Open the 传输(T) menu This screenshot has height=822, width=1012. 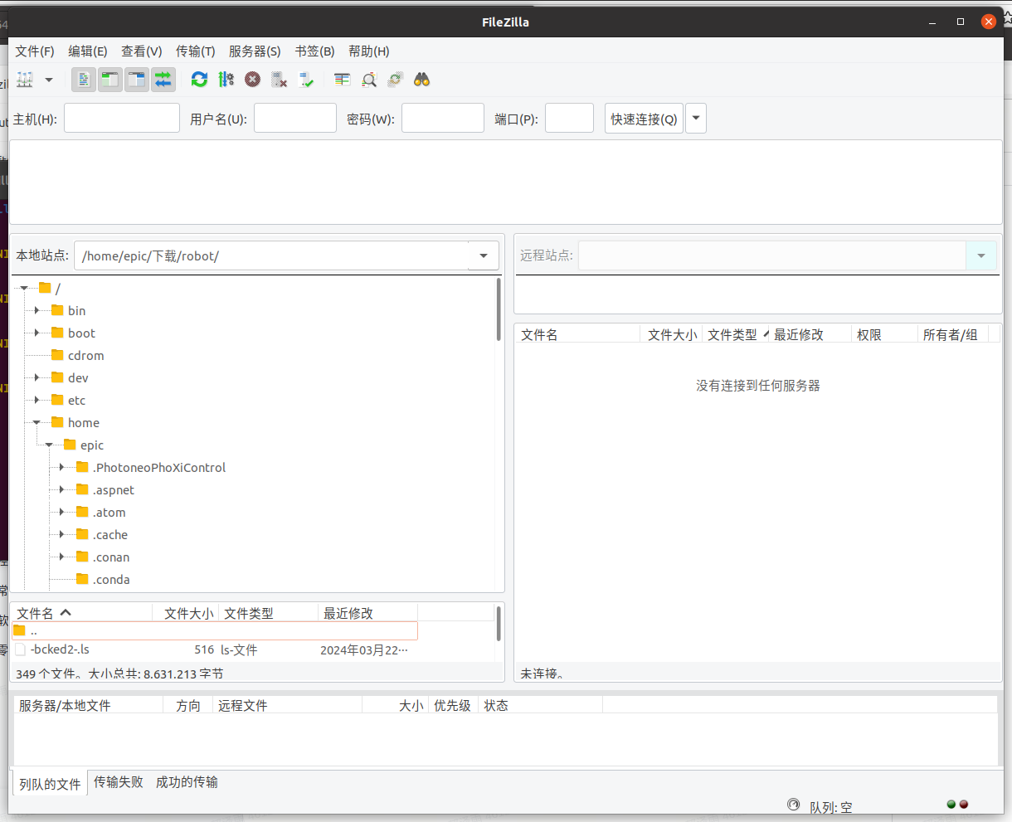pyautogui.click(x=195, y=51)
